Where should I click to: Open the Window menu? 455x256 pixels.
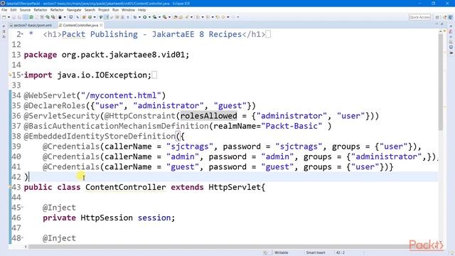pyautogui.click(x=128, y=10)
